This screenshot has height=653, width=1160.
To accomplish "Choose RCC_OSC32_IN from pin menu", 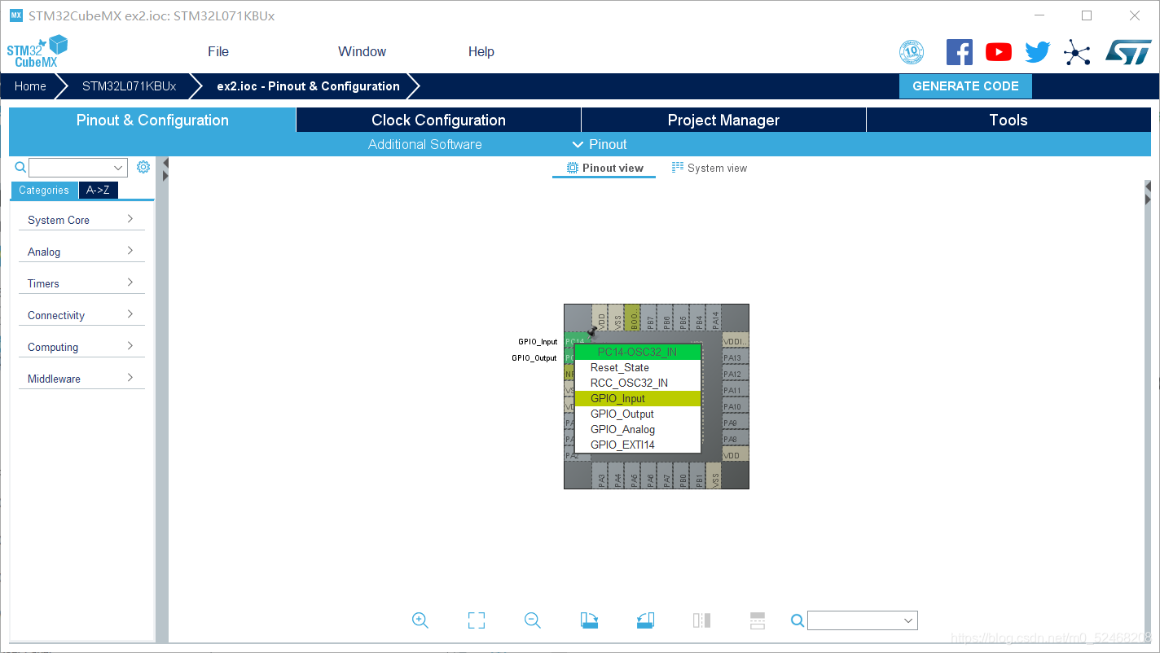I will (638, 383).
